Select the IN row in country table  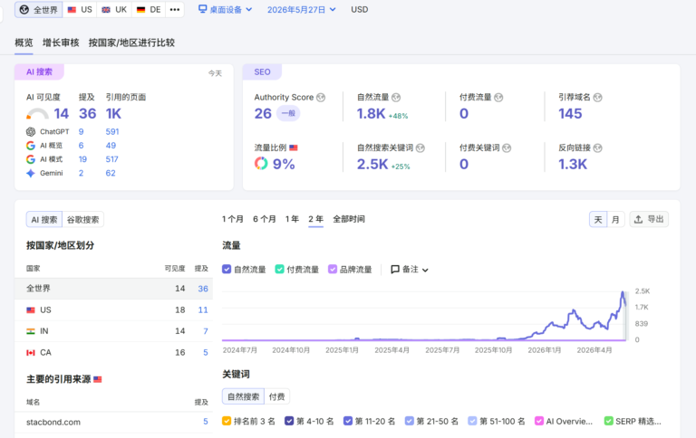pos(113,331)
